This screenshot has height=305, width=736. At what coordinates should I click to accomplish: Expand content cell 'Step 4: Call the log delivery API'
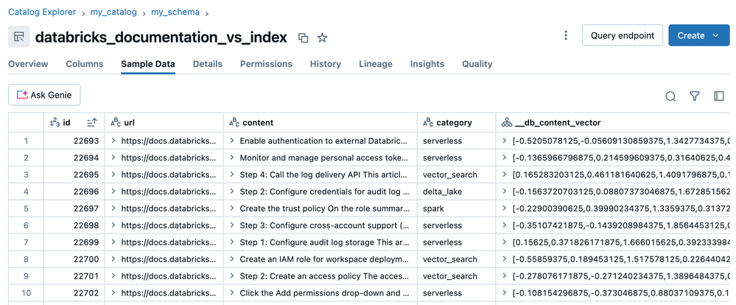pos(231,174)
